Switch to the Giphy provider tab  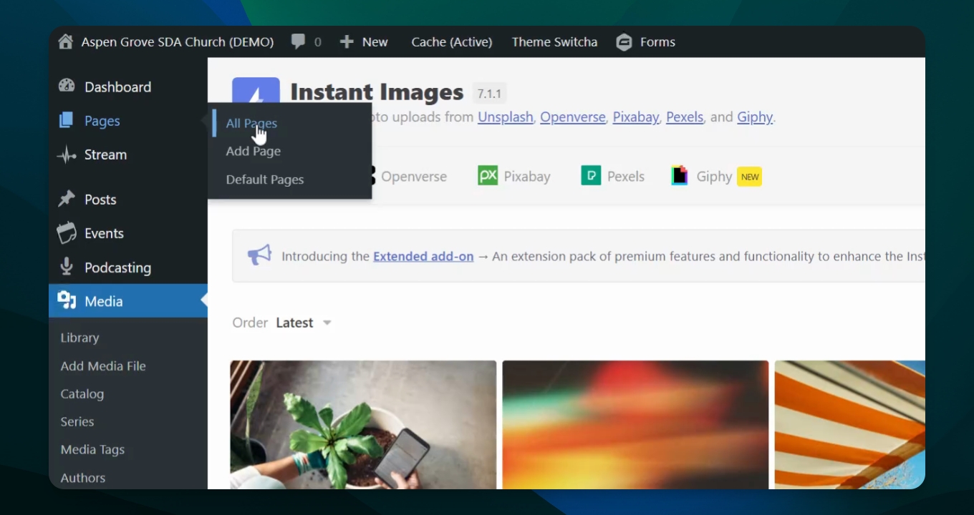716,176
